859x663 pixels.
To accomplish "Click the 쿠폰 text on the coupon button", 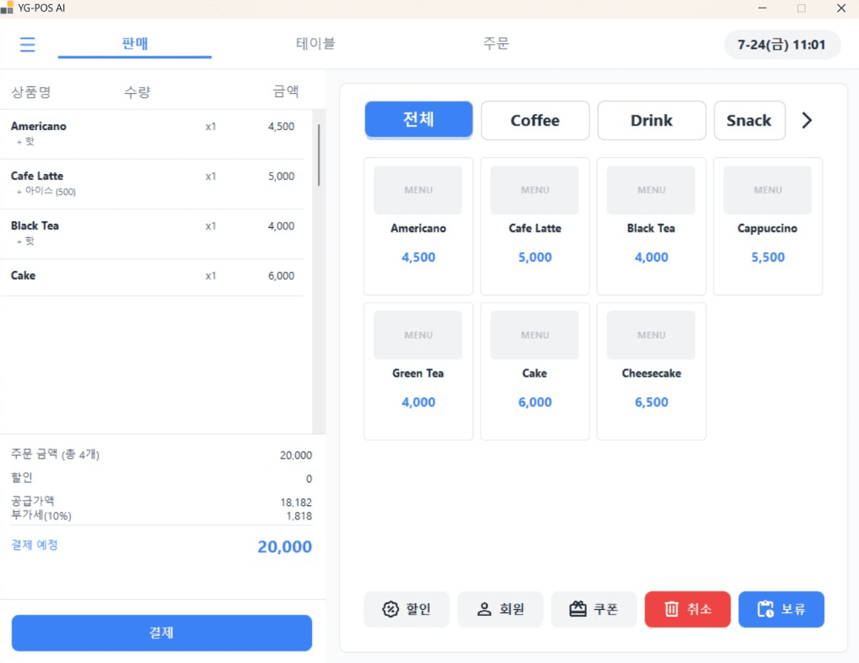I will 606,609.
